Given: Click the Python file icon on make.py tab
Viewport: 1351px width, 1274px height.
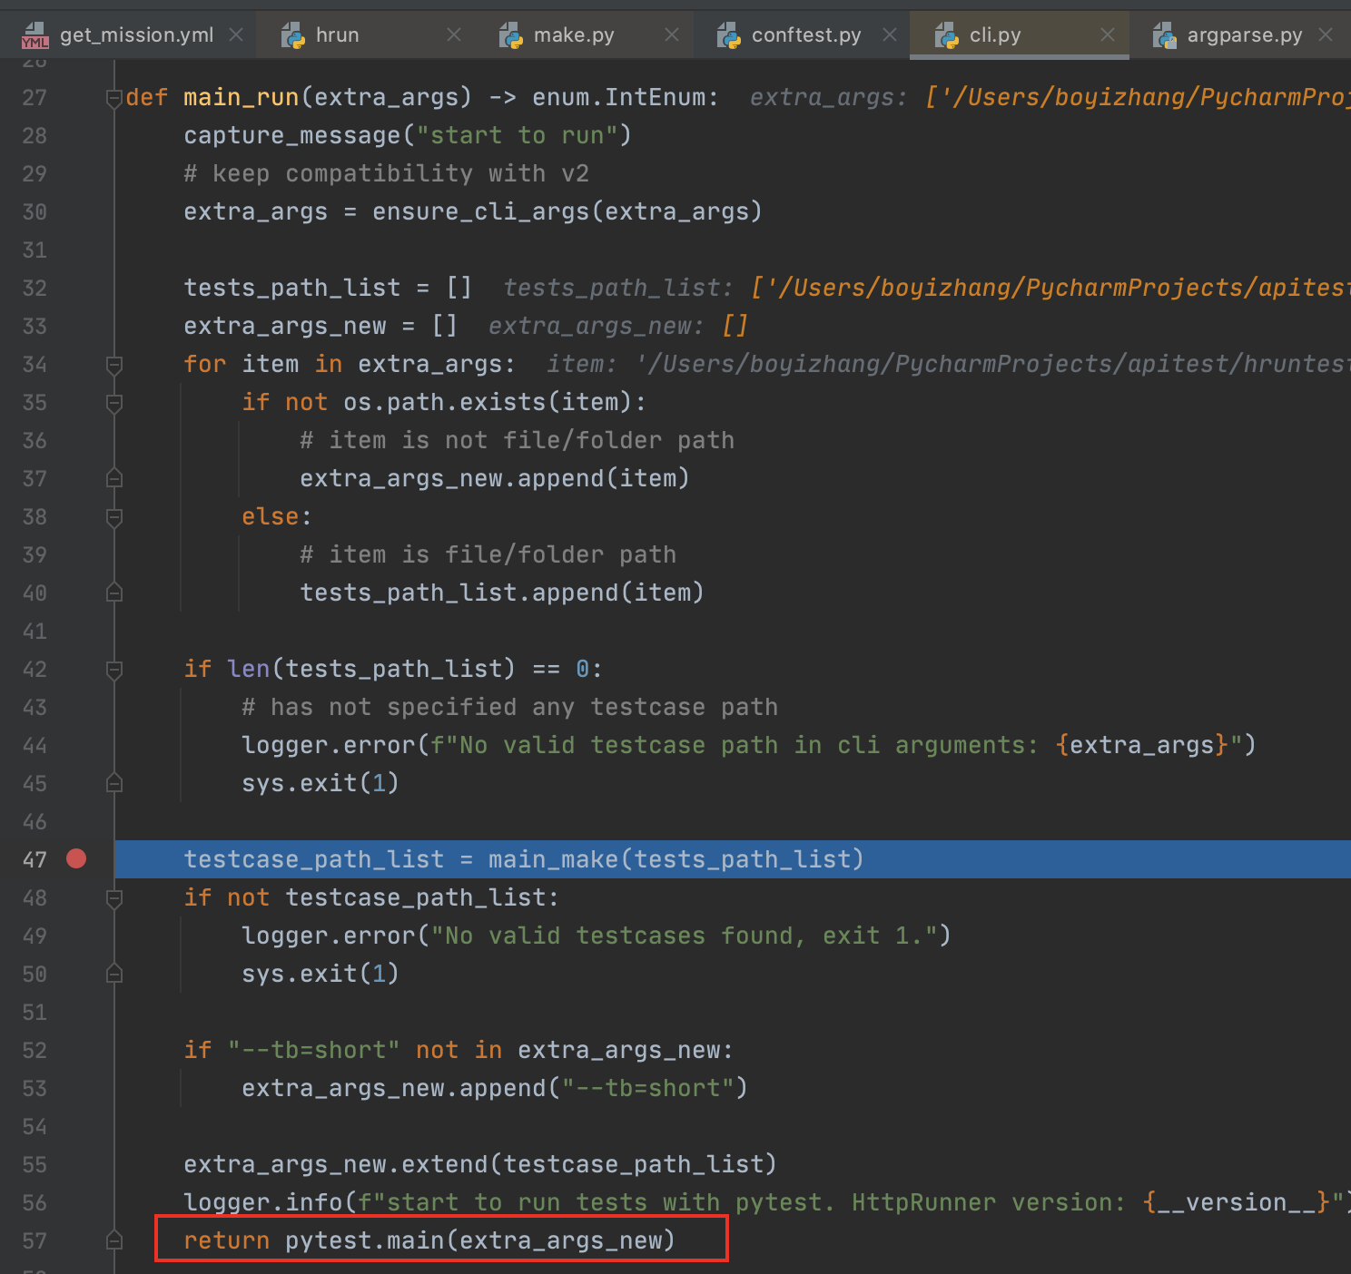Looking at the screenshot, I should point(511,35).
